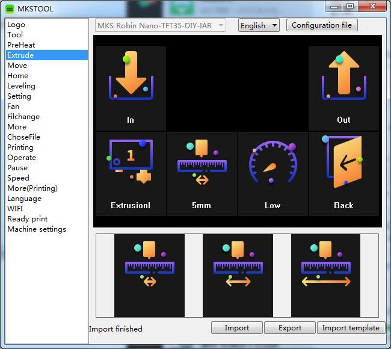Click the Import template button
The width and height of the screenshot is (391, 349).
click(x=351, y=328)
